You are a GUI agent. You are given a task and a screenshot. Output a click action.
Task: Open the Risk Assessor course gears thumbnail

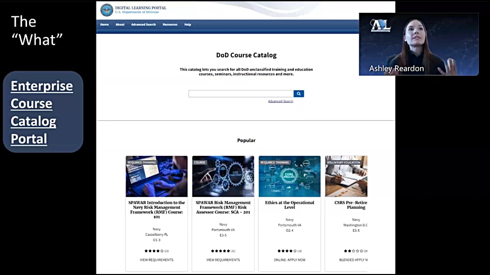223,177
